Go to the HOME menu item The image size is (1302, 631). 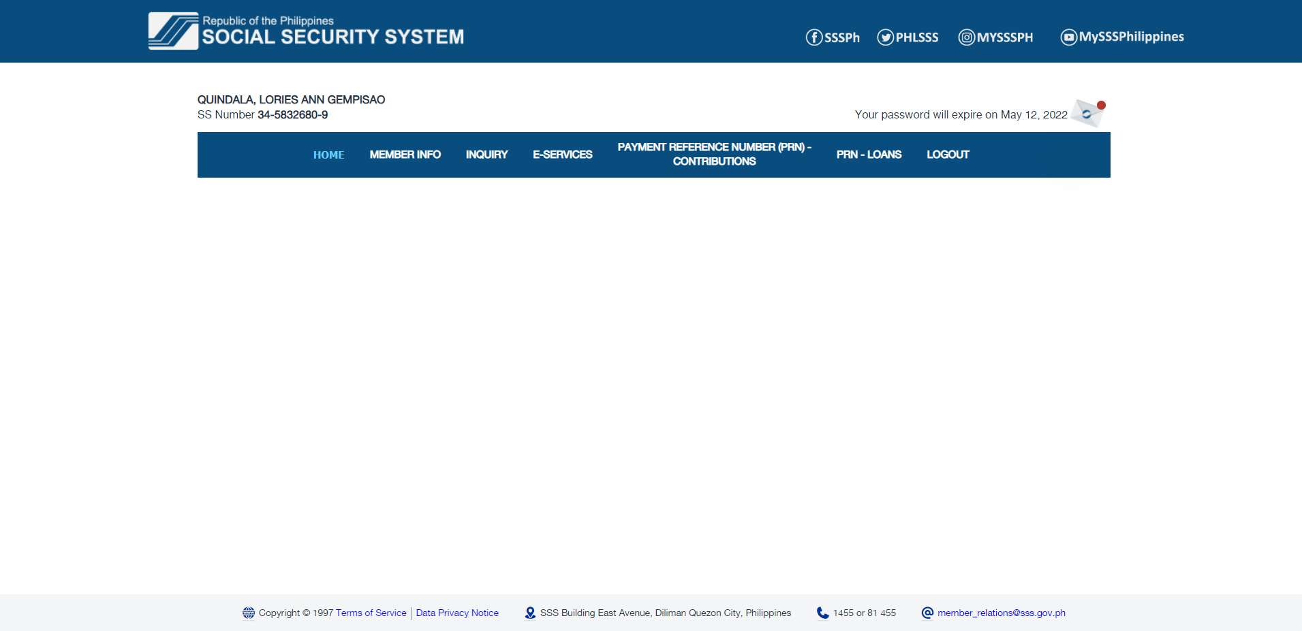tap(328, 155)
